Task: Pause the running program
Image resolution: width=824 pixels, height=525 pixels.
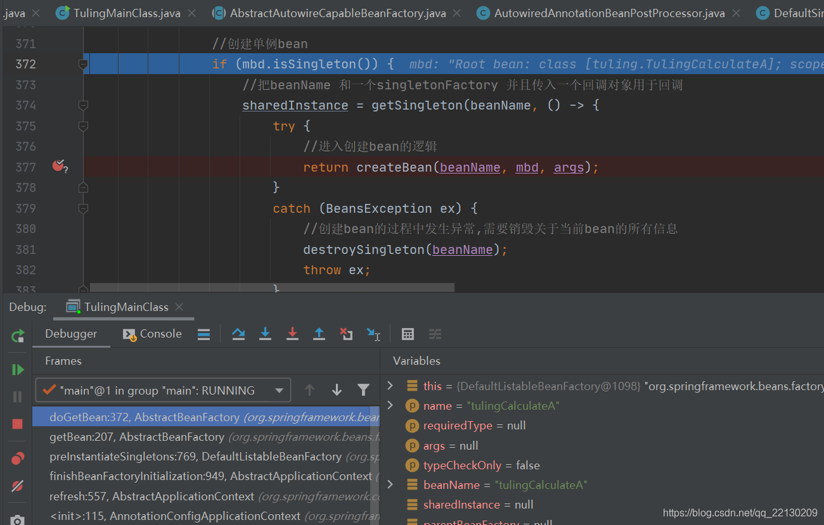Action: [18, 396]
